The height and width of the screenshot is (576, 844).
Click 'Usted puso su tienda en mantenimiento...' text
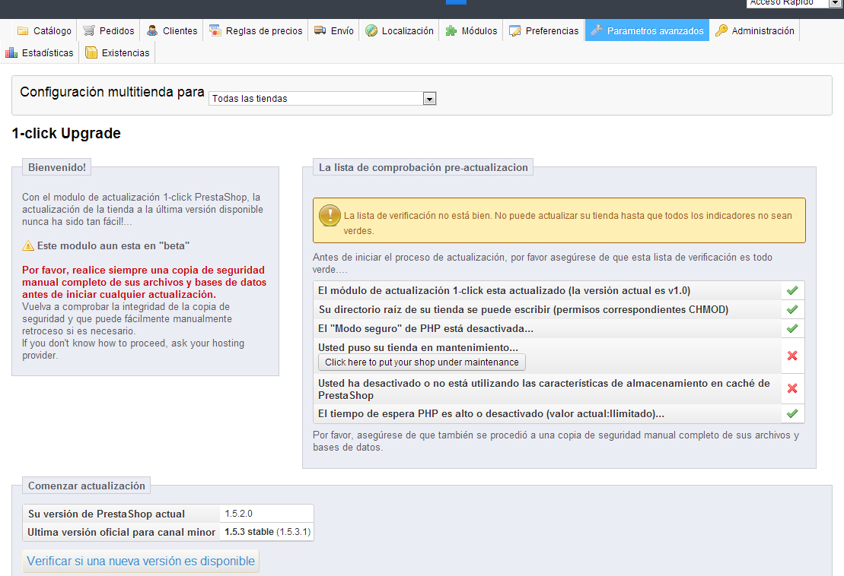pyautogui.click(x=418, y=347)
